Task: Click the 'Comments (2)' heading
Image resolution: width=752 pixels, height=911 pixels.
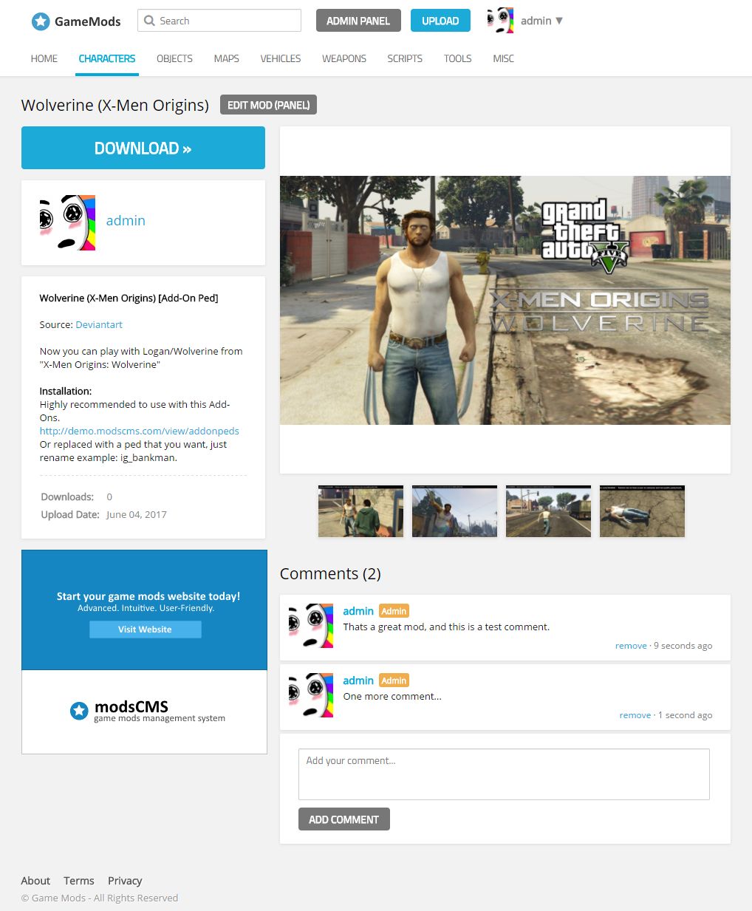Action: click(x=330, y=574)
